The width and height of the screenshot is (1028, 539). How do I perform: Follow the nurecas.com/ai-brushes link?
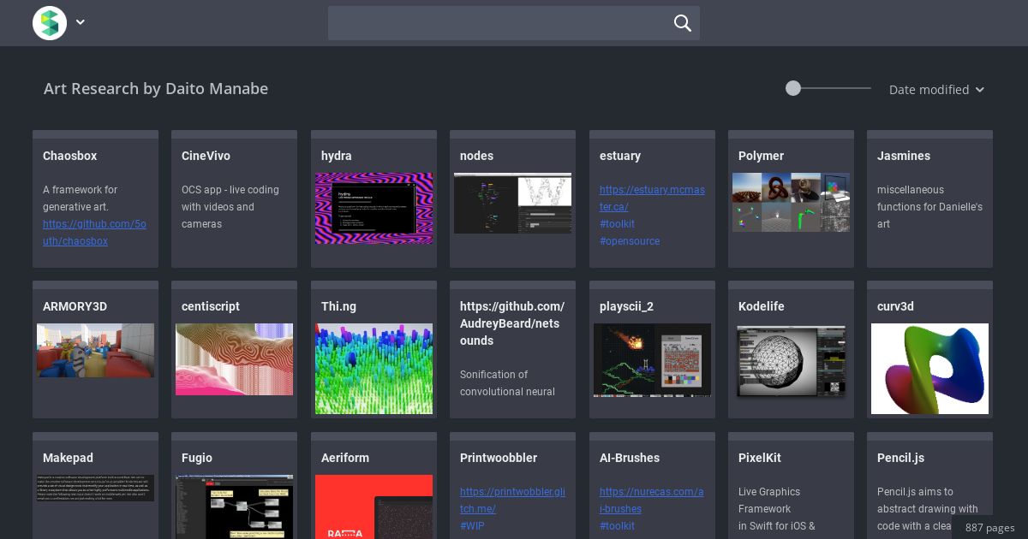[x=651, y=500]
